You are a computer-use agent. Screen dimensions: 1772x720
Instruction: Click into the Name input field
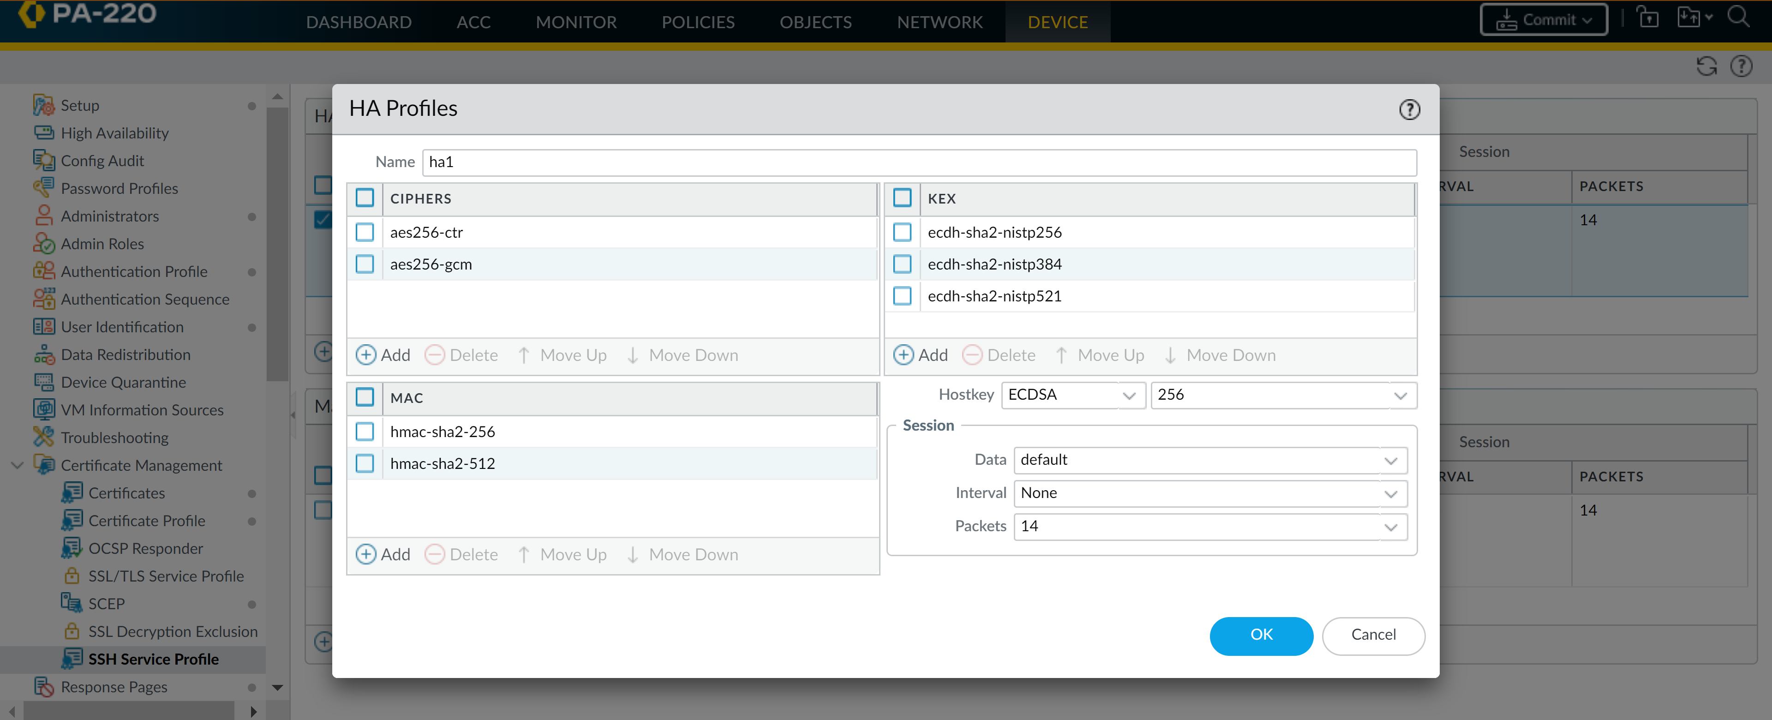click(x=918, y=162)
